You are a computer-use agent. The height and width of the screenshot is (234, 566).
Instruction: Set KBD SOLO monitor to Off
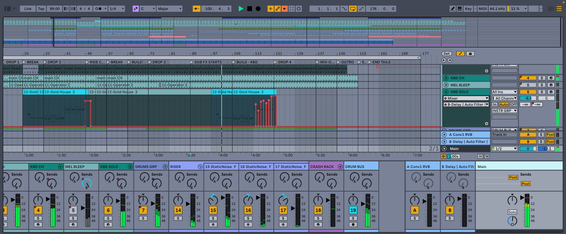(514, 105)
